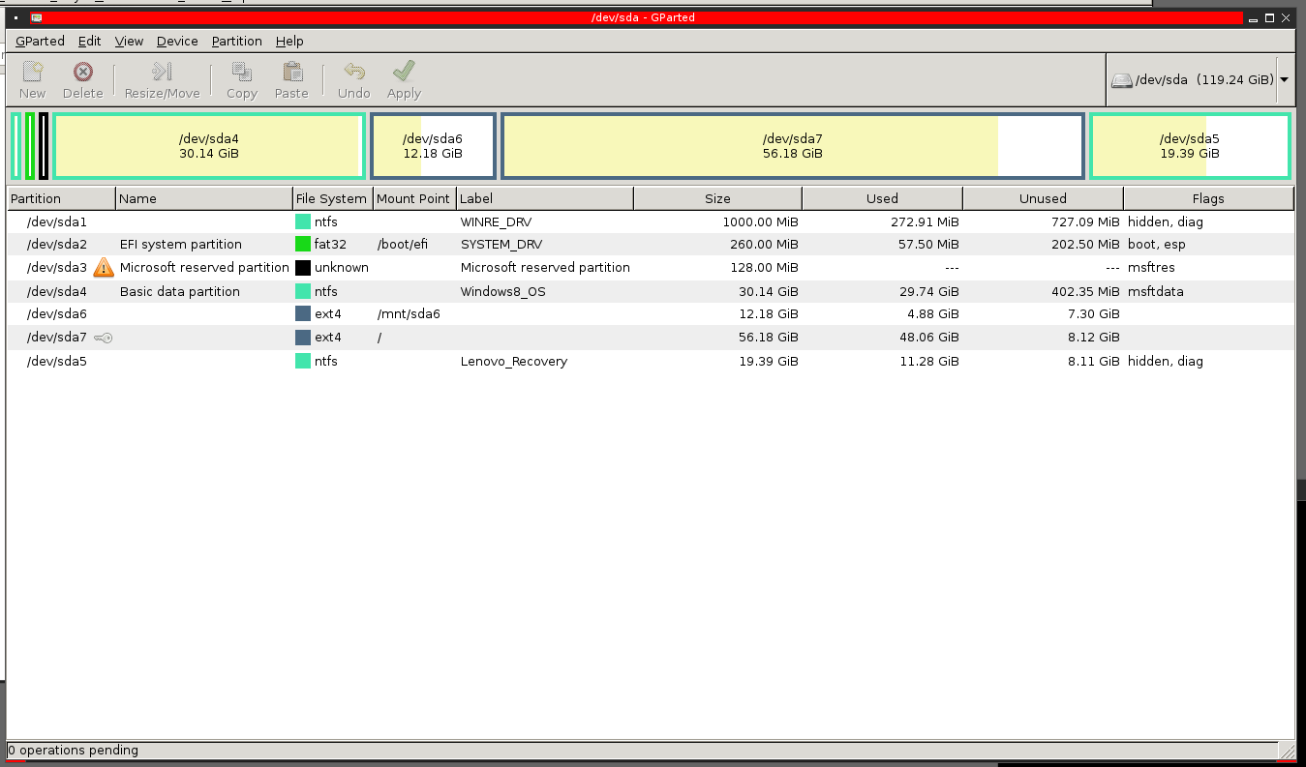Open the GParted menu
1306x767 pixels.
(40, 41)
